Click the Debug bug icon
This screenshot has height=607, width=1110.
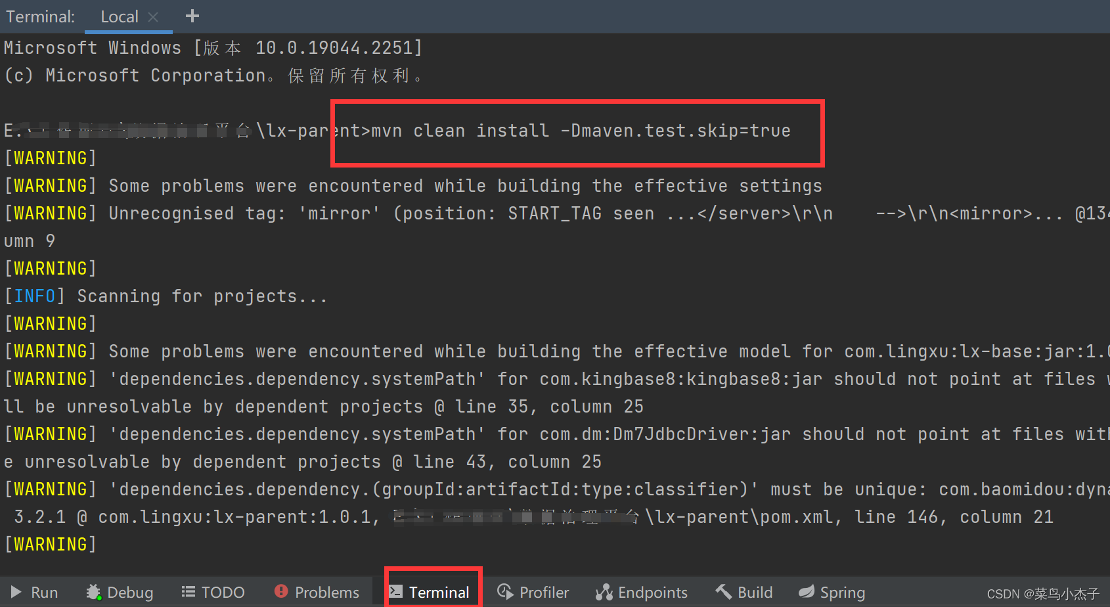coord(93,593)
